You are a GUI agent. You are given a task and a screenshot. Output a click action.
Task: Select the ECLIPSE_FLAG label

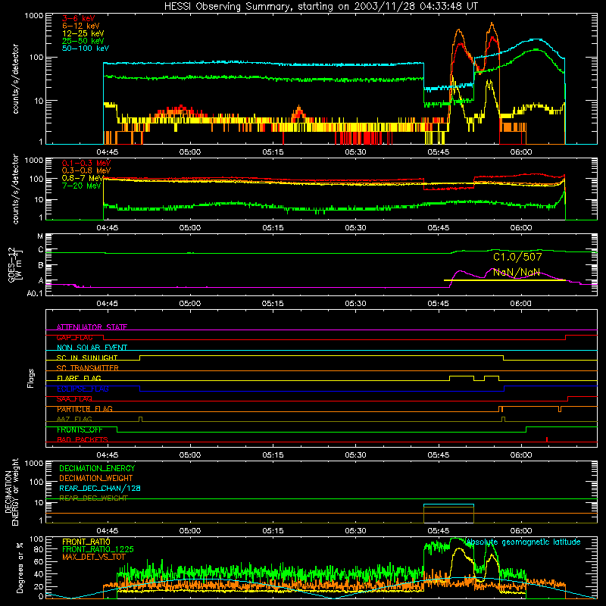(83, 389)
